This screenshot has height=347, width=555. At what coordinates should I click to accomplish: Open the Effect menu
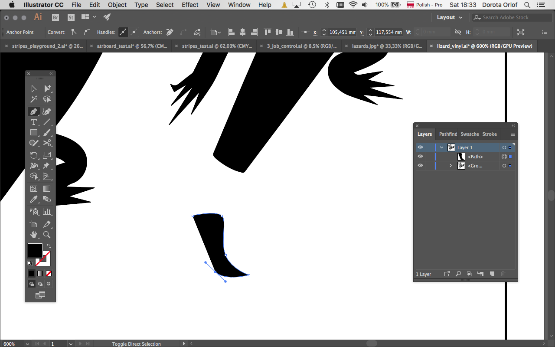pos(190,5)
